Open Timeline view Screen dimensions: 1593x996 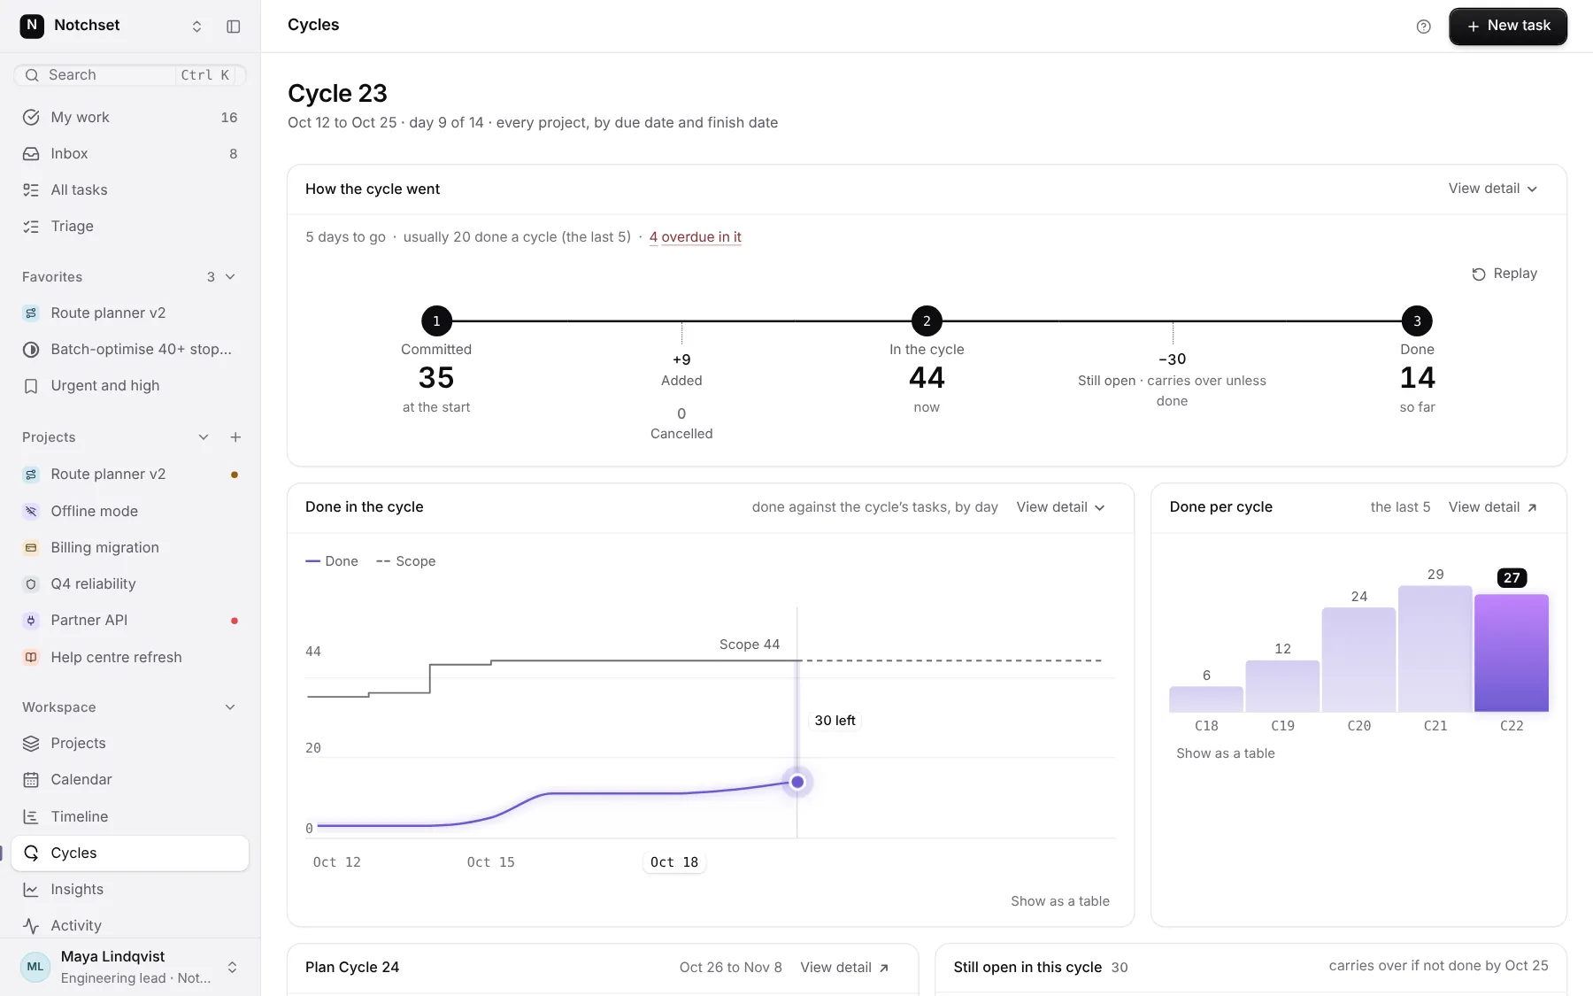[x=130, y=816]
